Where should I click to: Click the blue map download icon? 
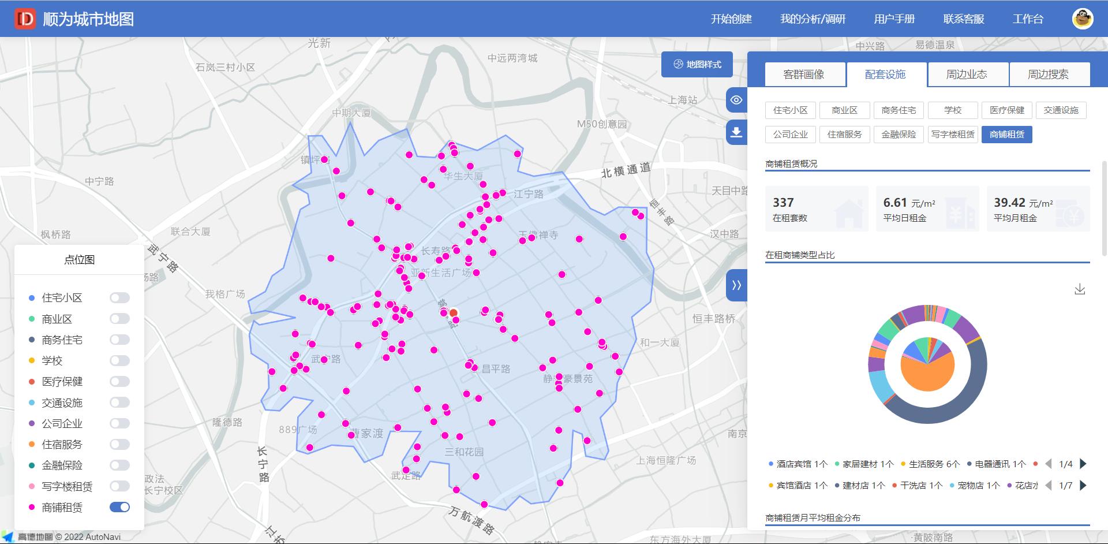click(736, 132)
